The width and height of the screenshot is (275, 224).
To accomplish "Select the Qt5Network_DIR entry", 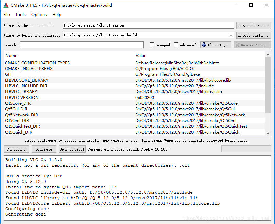I will [22, 115].
